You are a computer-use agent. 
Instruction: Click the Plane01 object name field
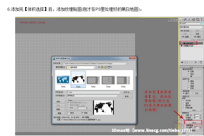(x=190, y=23)
